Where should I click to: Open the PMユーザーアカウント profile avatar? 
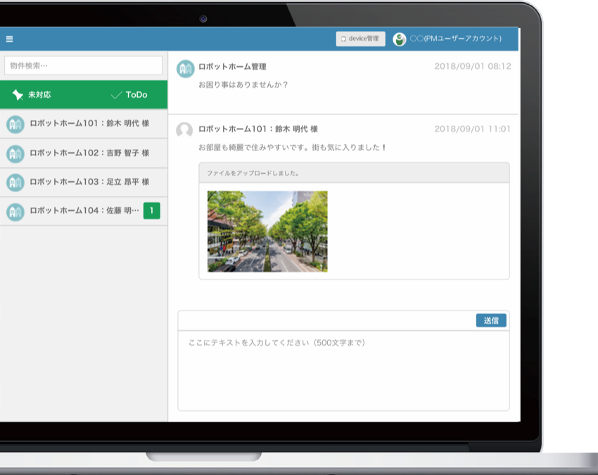pyautogui.click(x=400, y=39)
